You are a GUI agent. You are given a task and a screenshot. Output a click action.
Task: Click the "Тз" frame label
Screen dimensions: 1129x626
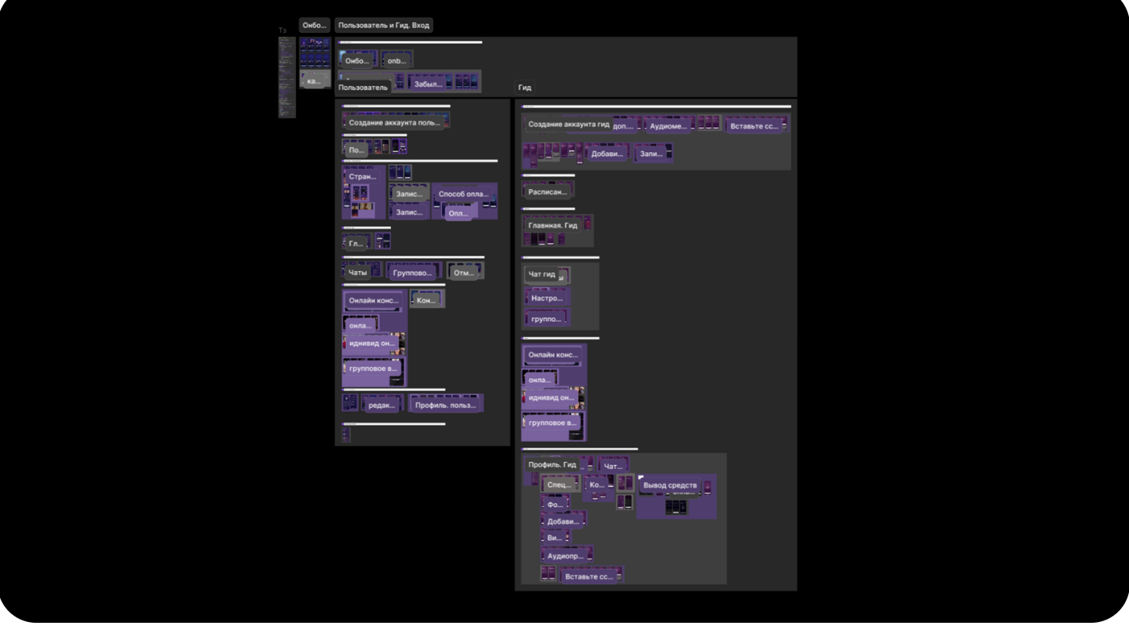pyautogui.click(x=282, y=31)
